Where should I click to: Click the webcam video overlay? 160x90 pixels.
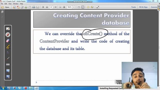point(139,75)
